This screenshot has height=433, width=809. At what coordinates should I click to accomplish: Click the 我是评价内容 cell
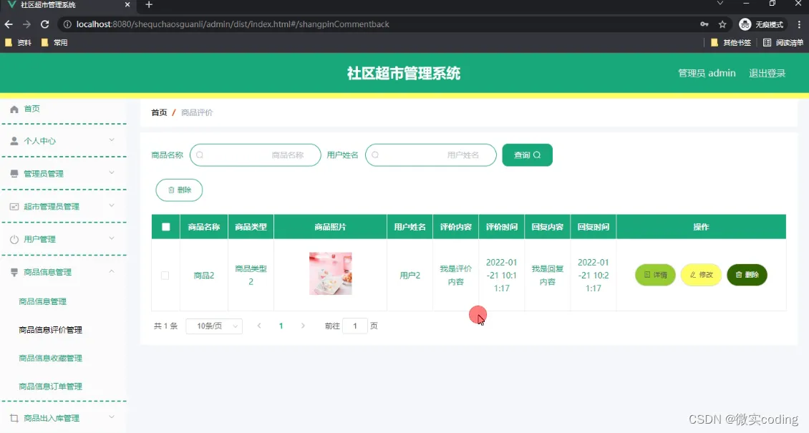click(x=455, y=276)
